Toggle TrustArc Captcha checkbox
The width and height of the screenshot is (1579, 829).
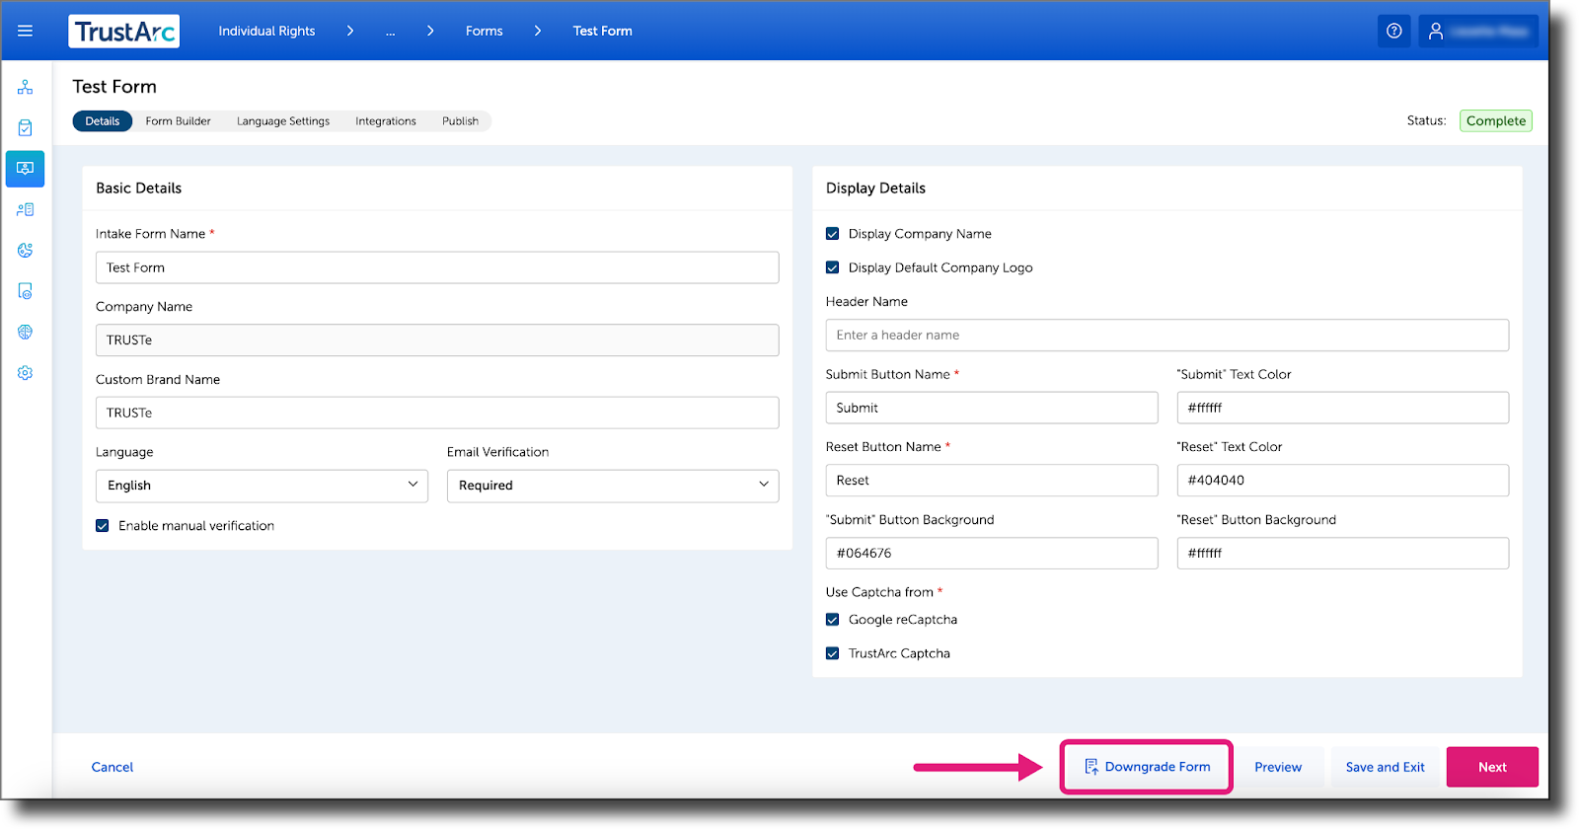click(832, 653)
